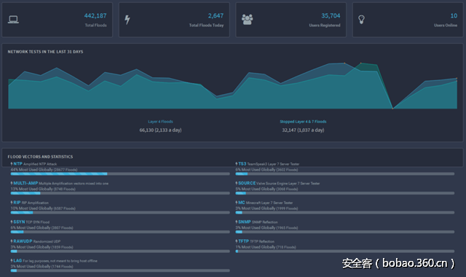Click '13% Most Used Globally' text under MULTI-AMP

click(31, 189)
